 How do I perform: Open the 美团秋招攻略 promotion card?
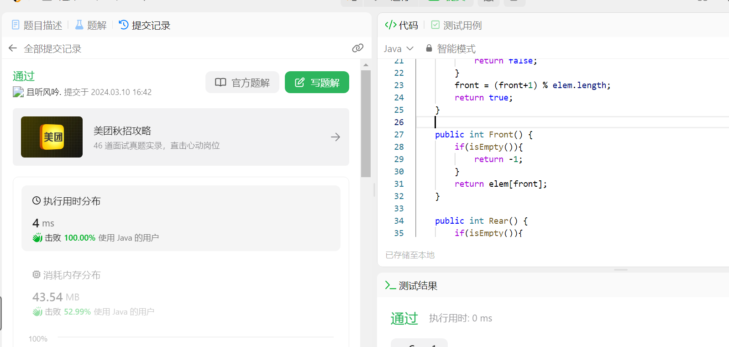tap(181, 137)
